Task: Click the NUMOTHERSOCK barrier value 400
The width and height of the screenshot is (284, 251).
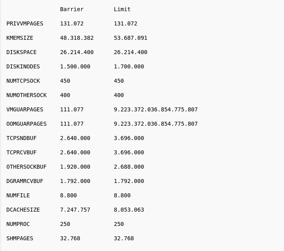Action: (65, 95)
